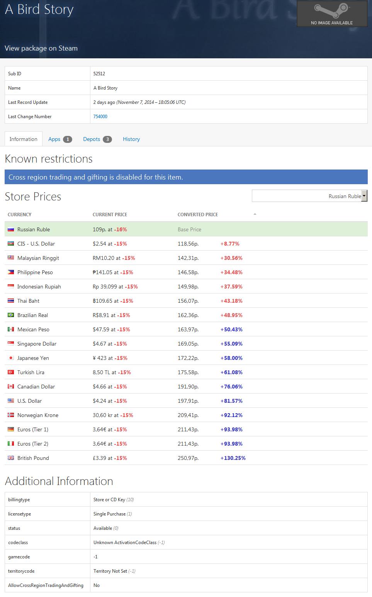Click the A Bird Story page title

pos(39,9)
